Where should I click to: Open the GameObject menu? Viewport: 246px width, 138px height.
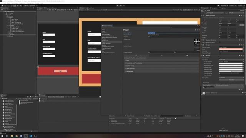pyautogui.click(x=15, y=3)
